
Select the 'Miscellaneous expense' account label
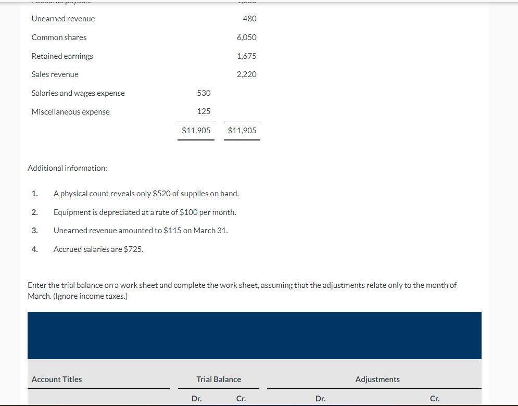coord(70,112)
